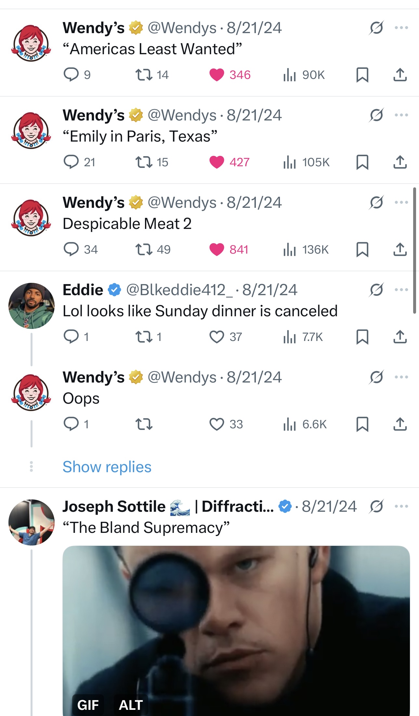Image resolution: width=419 pixels, height=716 pixels.
Task: Open Eddie's profile picture
Action: pyautogui.click(x=32, y=306)
